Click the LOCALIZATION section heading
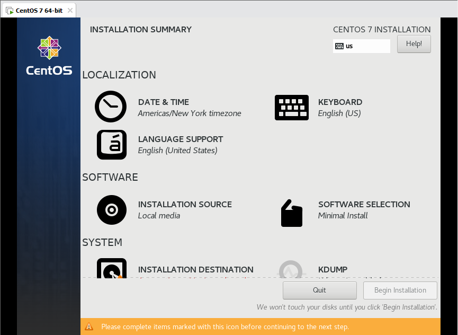Screen dimensions: 458x335 pyautogui.click(x=119, y=75)
